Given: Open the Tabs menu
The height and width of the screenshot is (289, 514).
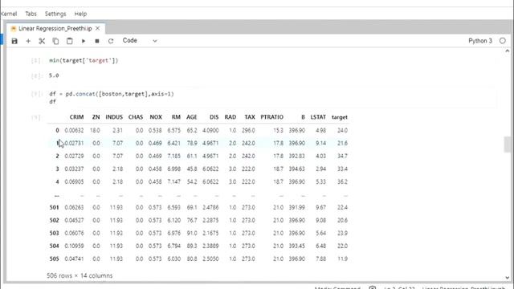Looking at the screenshot, I should point(31,14).
